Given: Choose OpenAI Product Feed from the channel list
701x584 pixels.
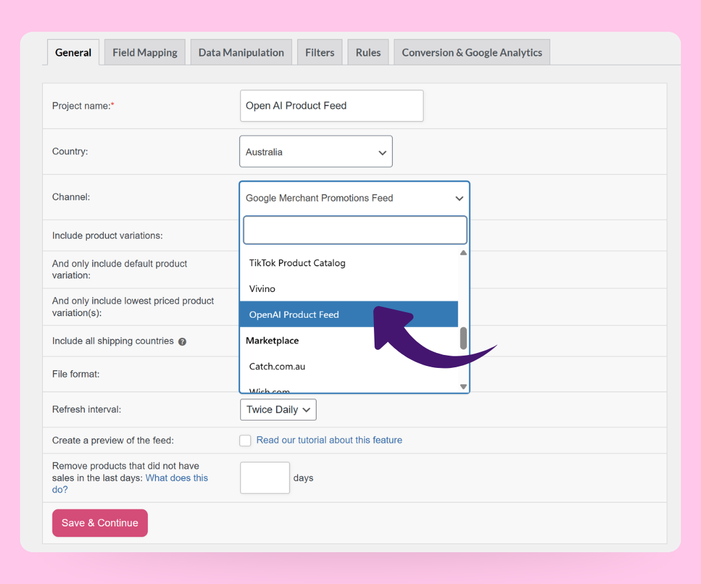Looking at the screenshot, I should 294,315.
